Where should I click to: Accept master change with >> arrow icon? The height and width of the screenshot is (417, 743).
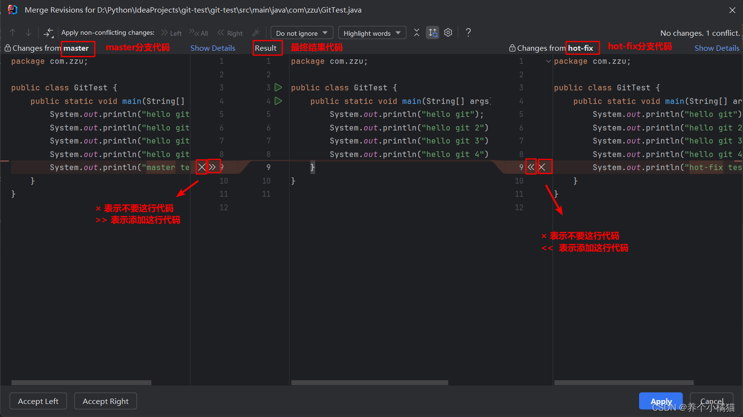point(213,167)
